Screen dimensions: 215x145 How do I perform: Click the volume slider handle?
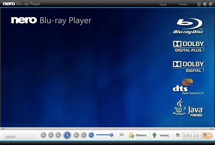111,135
